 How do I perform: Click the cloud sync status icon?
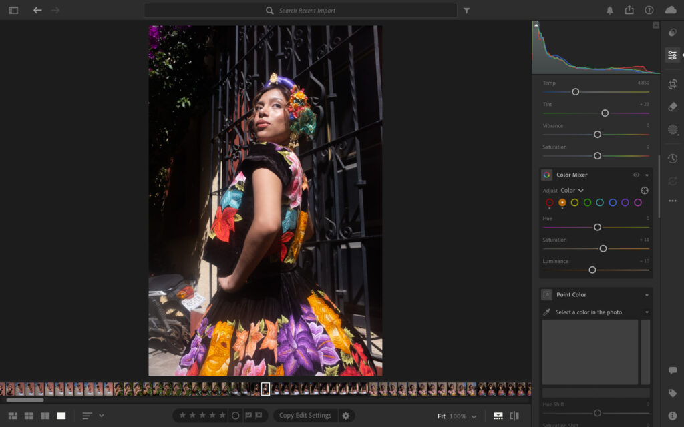[671, 10]
